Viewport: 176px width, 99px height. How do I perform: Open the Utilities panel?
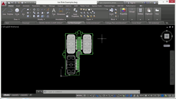point(141,12)
